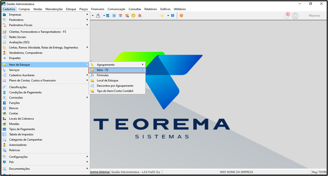Viewport: 328px width, 176px height.
Task: Select the Itens de Estoque menu entry
Action: 45,65
